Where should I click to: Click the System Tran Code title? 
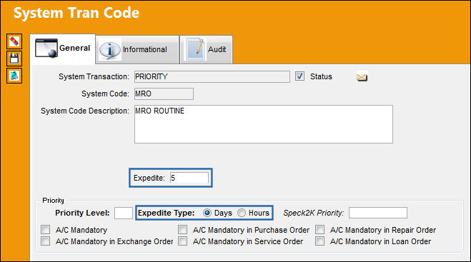[x=76, y=13]
